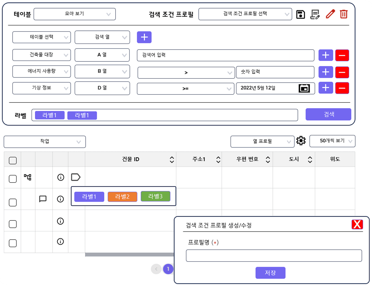This screenshot has width=372, height=285.
Task: Open the 에너지 사용량 dropdown
Action: (x=42, y=71)
